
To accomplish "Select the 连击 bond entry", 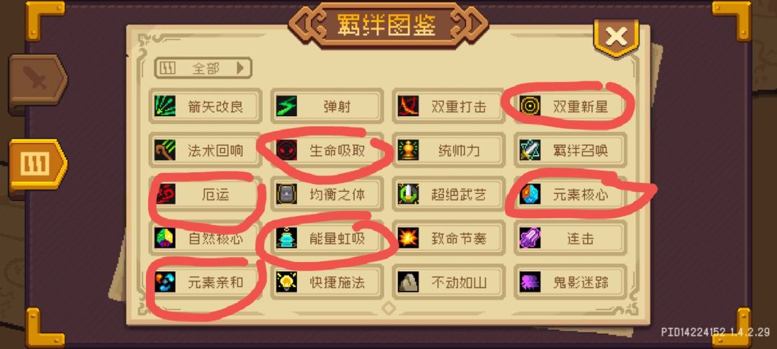I will coord(571,238).
